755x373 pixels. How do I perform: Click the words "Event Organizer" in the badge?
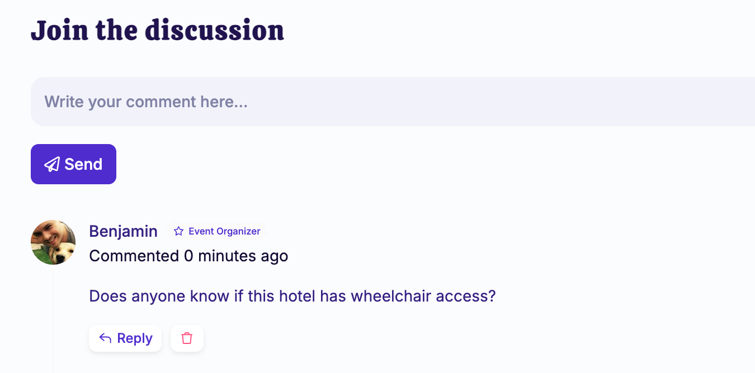(224, 231)
